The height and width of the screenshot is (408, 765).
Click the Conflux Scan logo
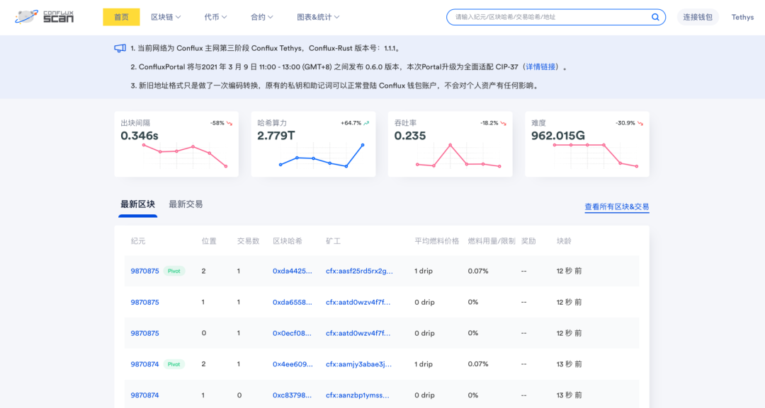point(45,17)
